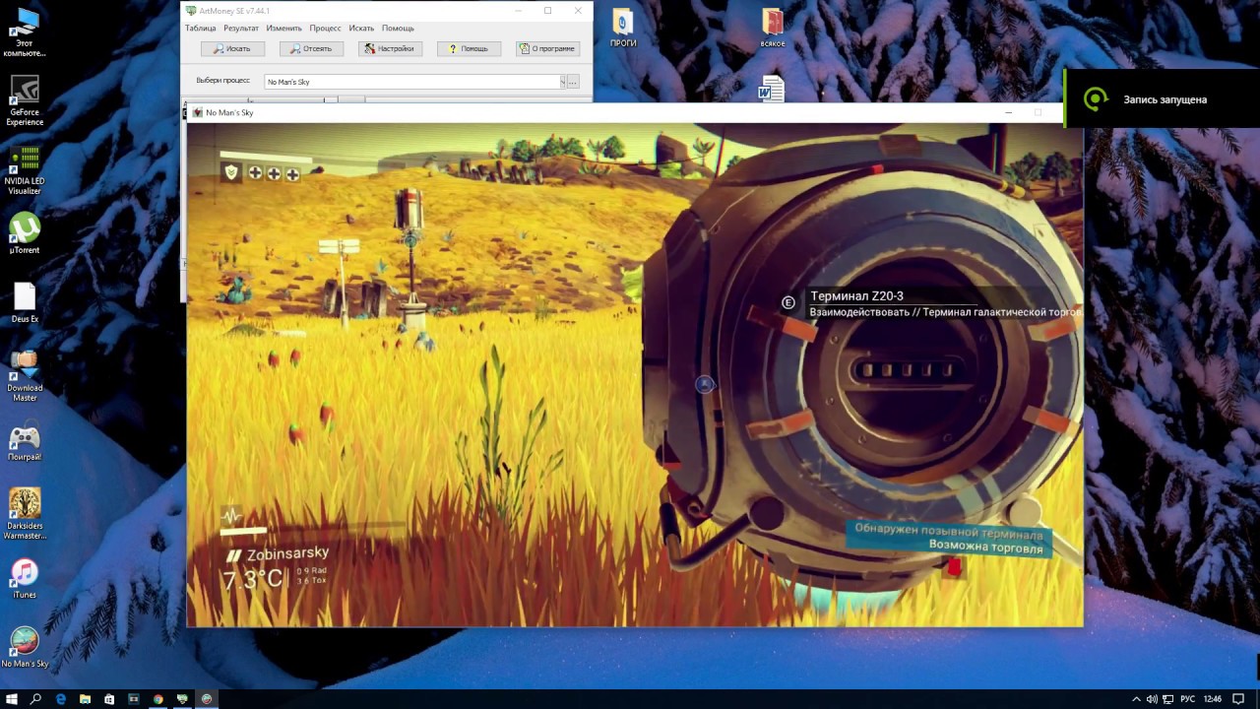Click the Возможна торговля notification in game
Screen dimensions: 1260x709
coord(985,546)
